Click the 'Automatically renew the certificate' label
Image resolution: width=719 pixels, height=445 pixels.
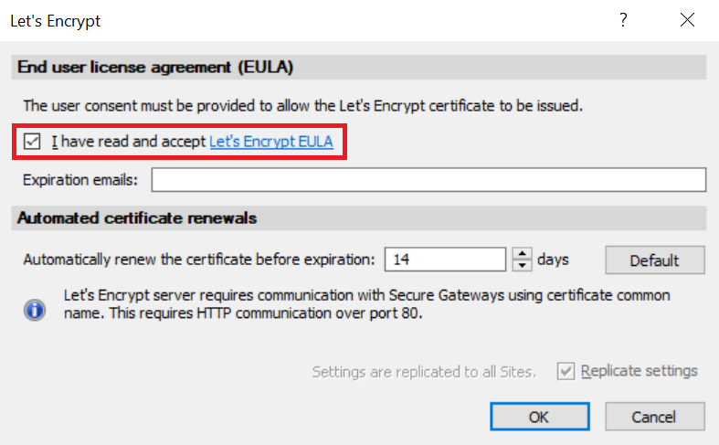click(199, 260)
